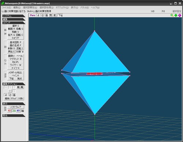Activate the 拡大 Q scale command
183x142 pixels.
(x=11, y=35)
